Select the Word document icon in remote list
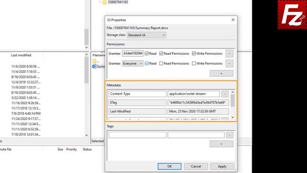This screenshot has width=307, height=173. click(x=94, y=66)
